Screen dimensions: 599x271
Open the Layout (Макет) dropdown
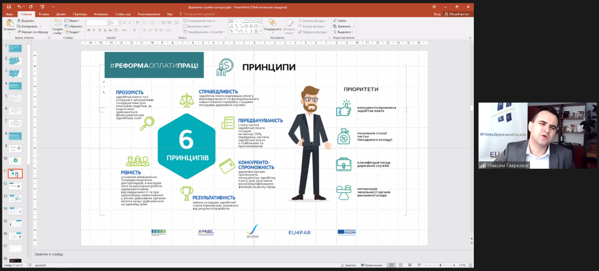(73, 20)
